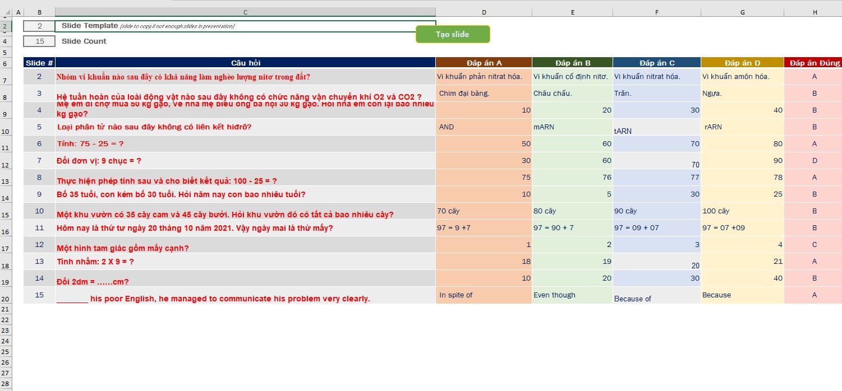Viewport: 842px width, 391px height.
Task: Click the Câu hỏi header cell
Action: click(x=245, y=63)
